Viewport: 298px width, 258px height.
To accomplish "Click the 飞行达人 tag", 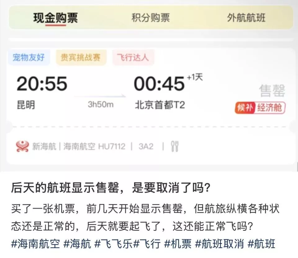I will click(133, 57).
